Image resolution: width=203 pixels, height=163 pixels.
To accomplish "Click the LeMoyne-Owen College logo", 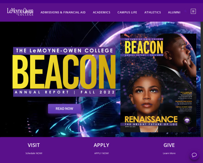I will [20, 12].
